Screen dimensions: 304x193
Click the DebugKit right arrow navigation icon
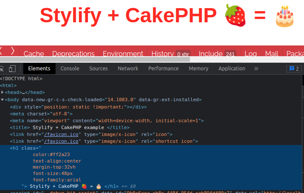(12, 51)
